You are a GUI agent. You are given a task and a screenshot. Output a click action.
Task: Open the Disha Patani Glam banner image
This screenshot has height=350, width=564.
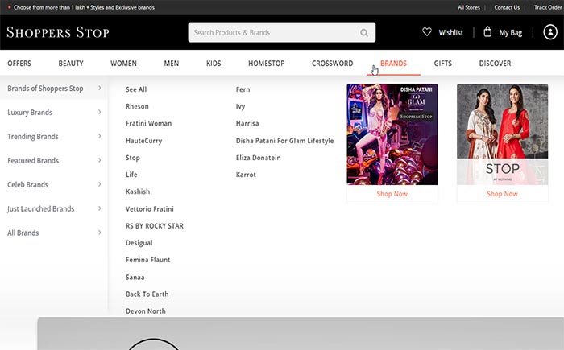point(392,134)
